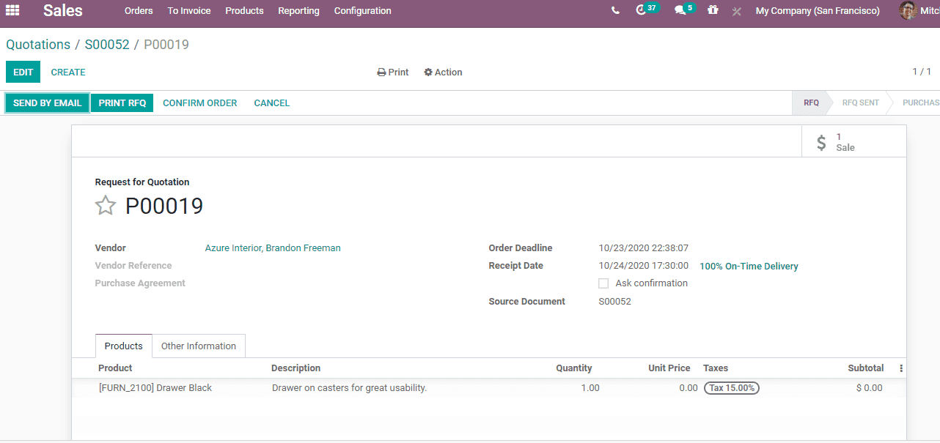Click the gift box icon
This screenshot has width=940, height=443.
click(713, 10)
